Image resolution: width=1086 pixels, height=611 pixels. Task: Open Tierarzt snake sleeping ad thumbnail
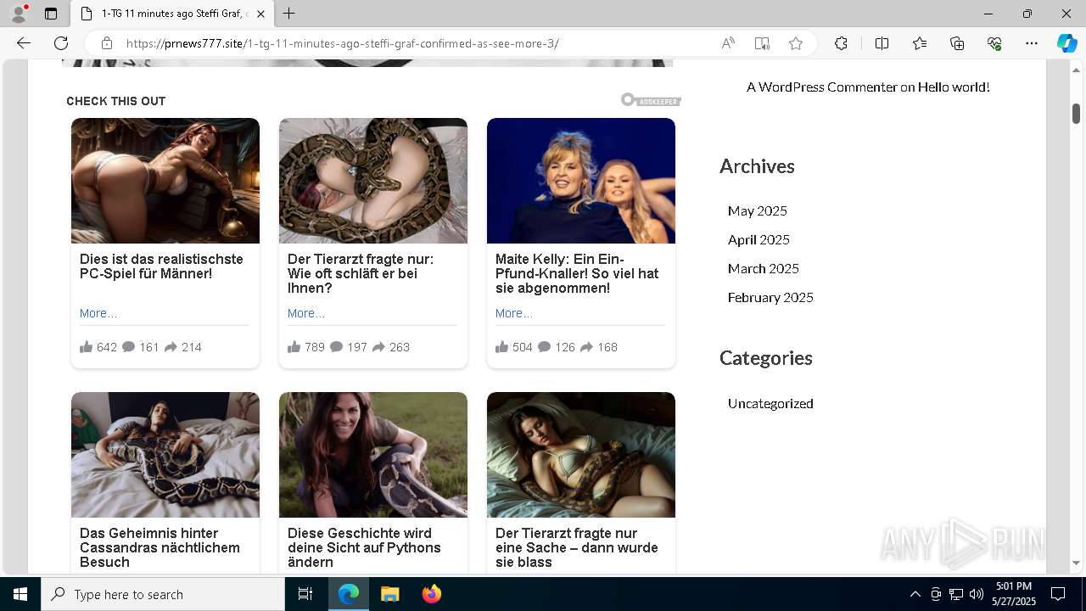(x=373, y=181)
